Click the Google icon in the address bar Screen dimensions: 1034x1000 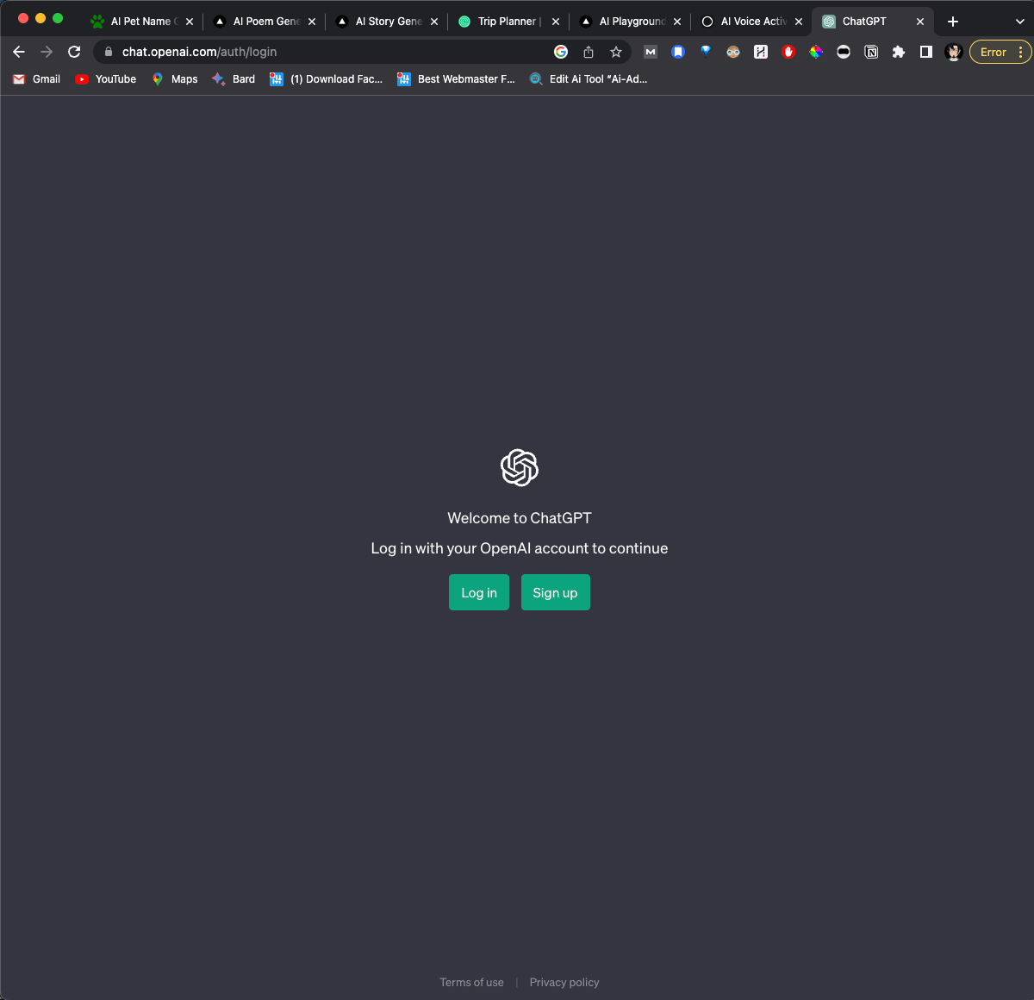pos(561,52)
